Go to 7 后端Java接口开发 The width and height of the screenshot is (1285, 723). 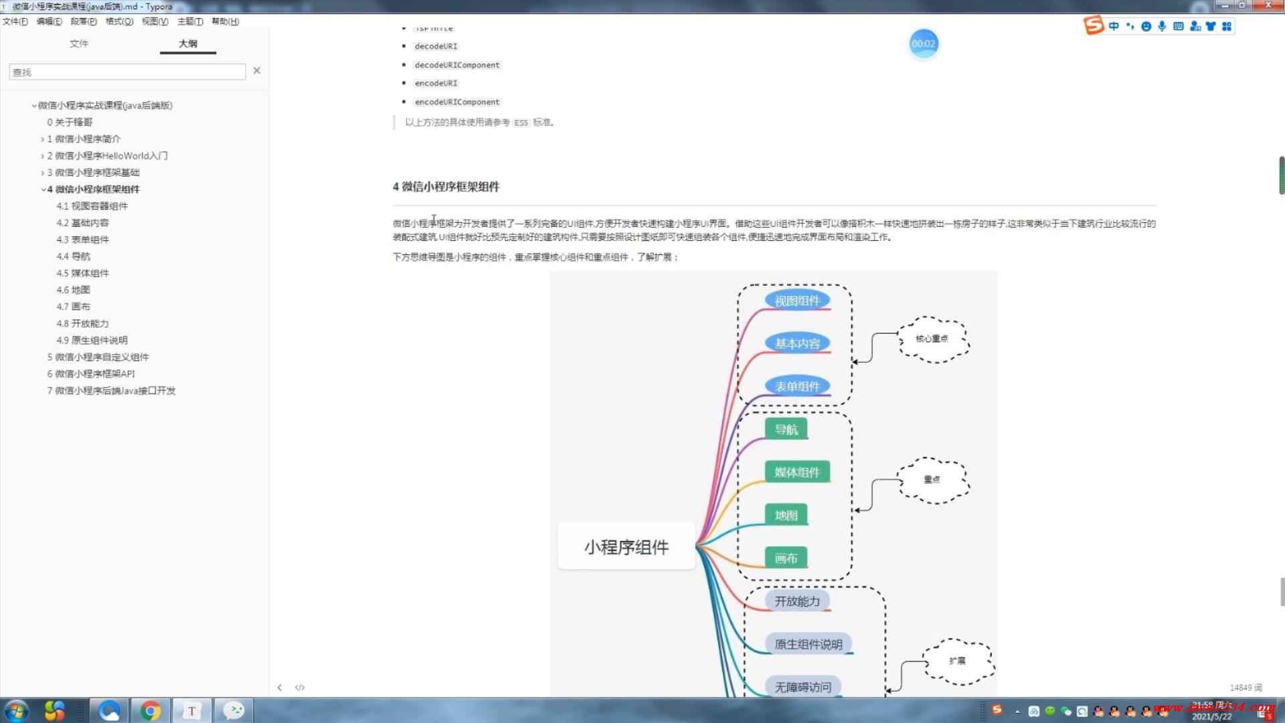(111, 390)
